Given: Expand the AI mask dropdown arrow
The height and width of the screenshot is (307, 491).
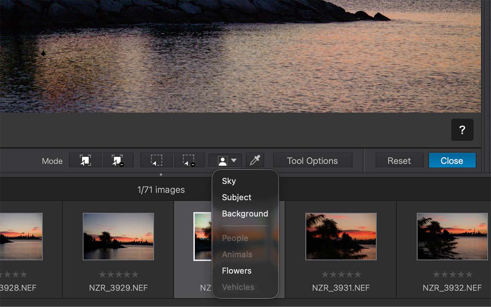Looking at the screenshot, I should coord(234,161).
